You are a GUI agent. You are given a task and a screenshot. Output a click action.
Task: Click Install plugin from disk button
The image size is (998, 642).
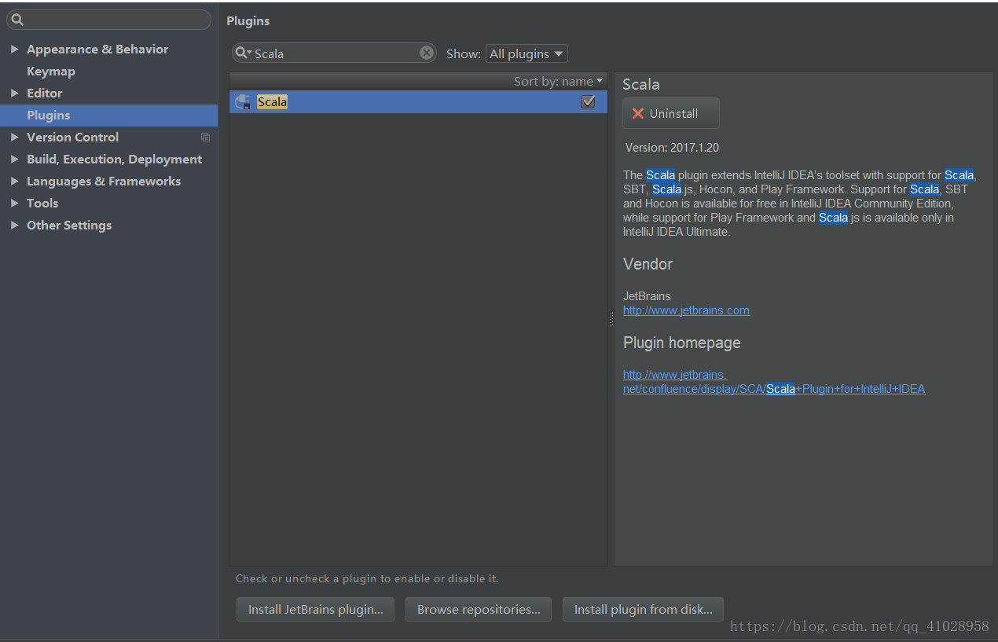(643, 609)
